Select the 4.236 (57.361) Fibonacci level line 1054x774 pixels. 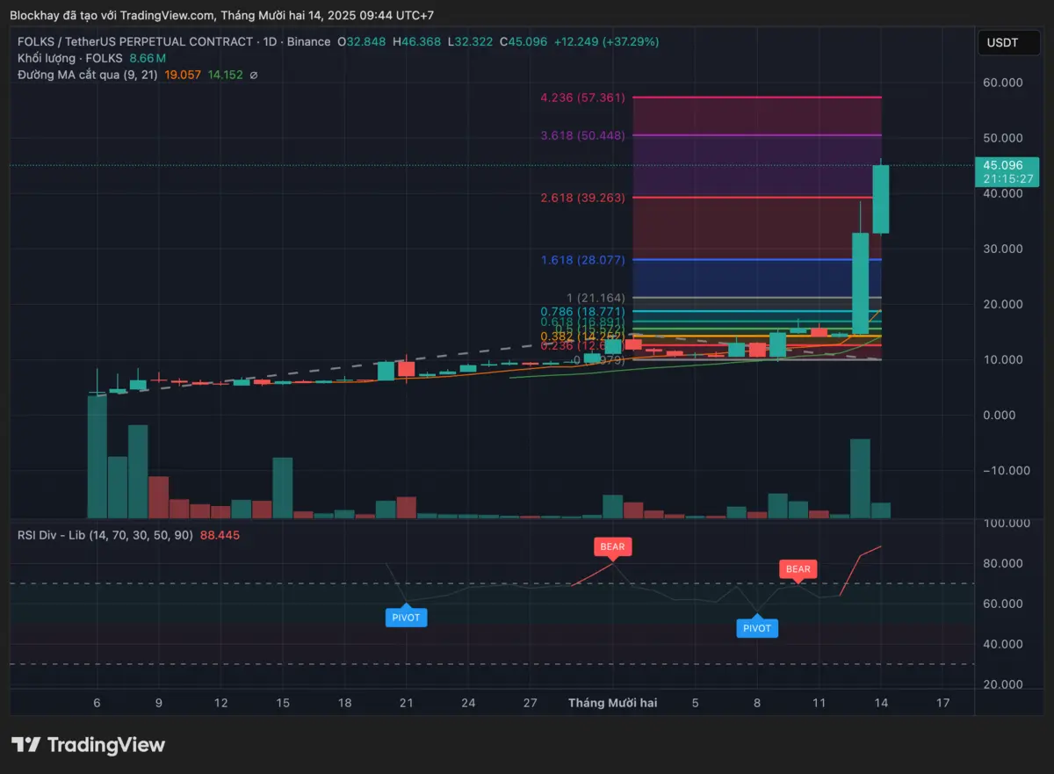[x=755, y=98]
